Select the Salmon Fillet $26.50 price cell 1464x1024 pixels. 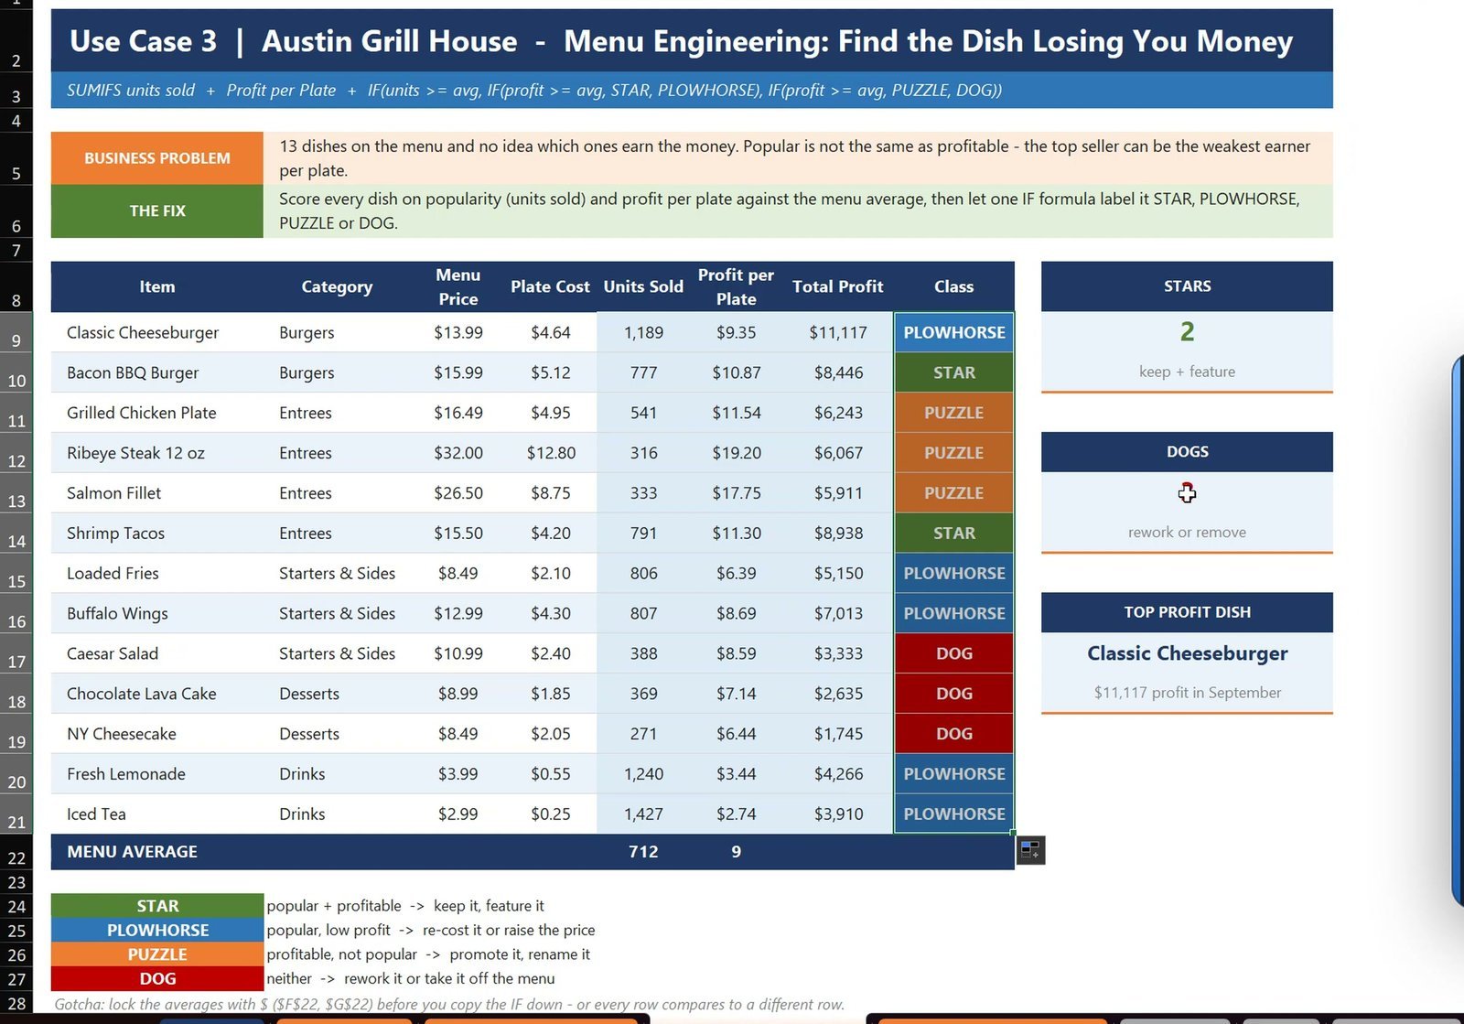tap(457, 493)
